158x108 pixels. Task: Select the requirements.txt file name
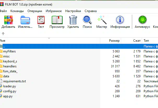pos(15,81)
